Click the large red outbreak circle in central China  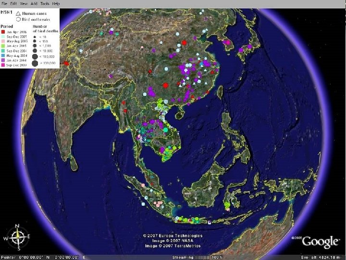pos(165,85)
